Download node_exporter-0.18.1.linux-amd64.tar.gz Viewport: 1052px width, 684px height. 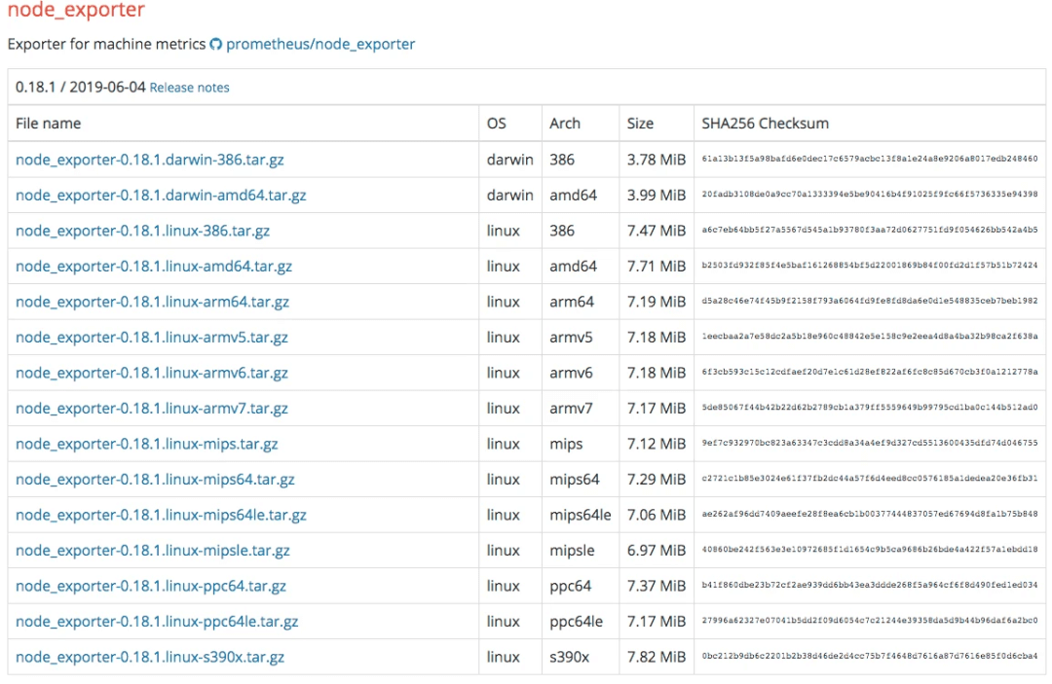click(154, 267)
